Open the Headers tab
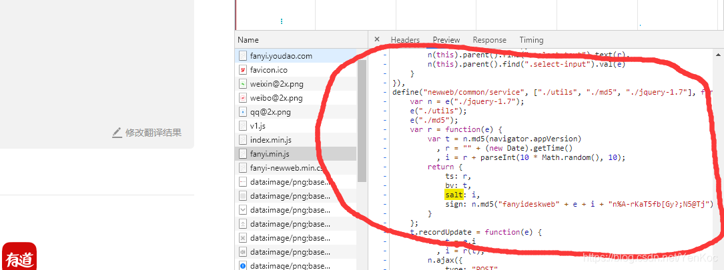 tap(405, 40)
